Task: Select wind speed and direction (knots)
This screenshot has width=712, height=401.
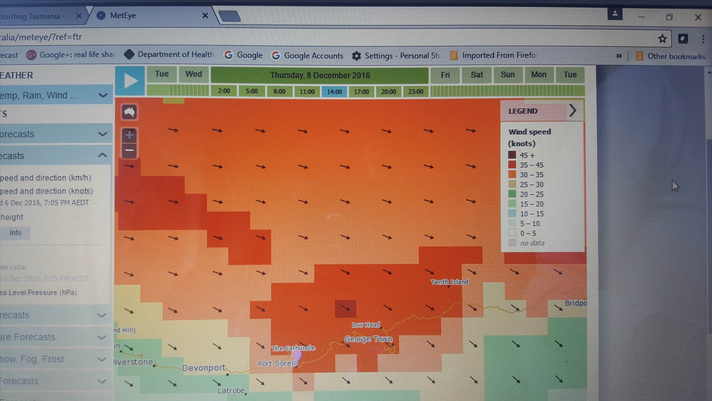Action: pyautogui.click(x=46, y=191)
